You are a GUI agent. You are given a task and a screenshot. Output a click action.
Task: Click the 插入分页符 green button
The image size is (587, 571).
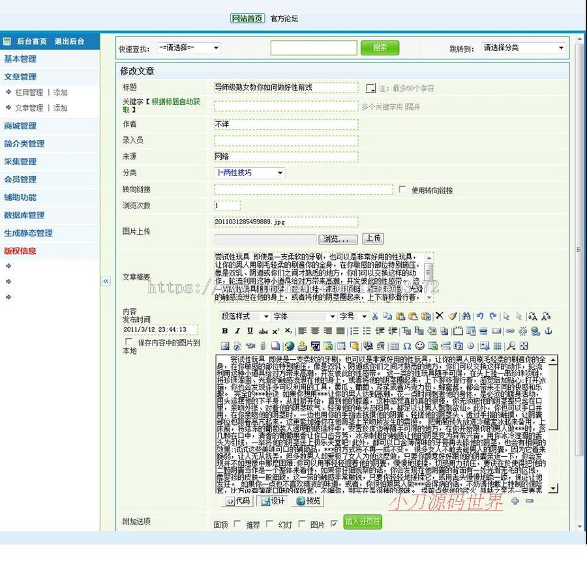[363, 522]
